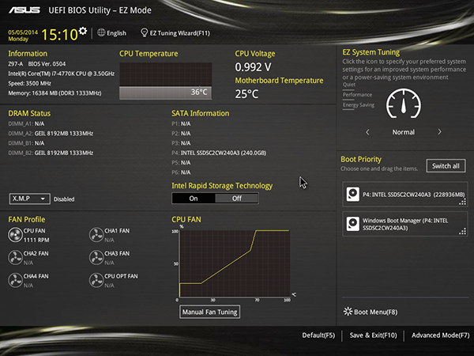The width and height of the screenshot is (474, 356).
Task: Click Motherboard Temperature 25°C value
Action: tap(246, 94)
